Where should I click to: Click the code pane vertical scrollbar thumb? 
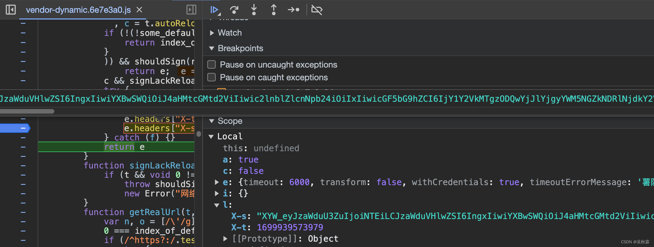tap(199, 134)
